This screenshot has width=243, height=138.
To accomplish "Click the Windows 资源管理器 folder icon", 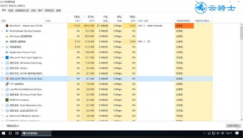I will [7, 36].
